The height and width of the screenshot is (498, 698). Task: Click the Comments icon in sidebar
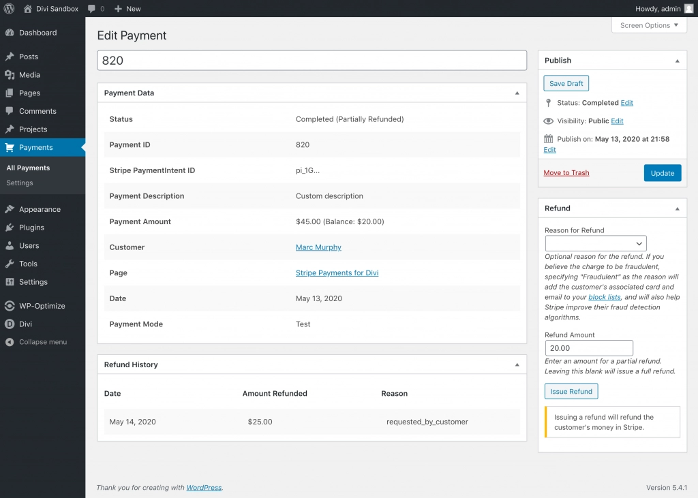(10, 111)
